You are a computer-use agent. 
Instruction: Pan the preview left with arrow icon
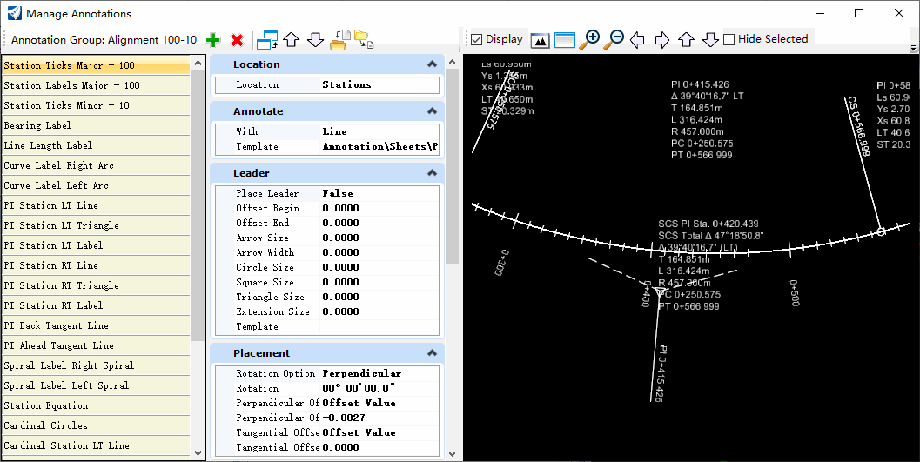click(637, 40)
